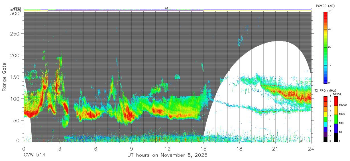Click the blue bottom of power color bar
This screenshot has height=161, width=350.
(x=326, y=81)
